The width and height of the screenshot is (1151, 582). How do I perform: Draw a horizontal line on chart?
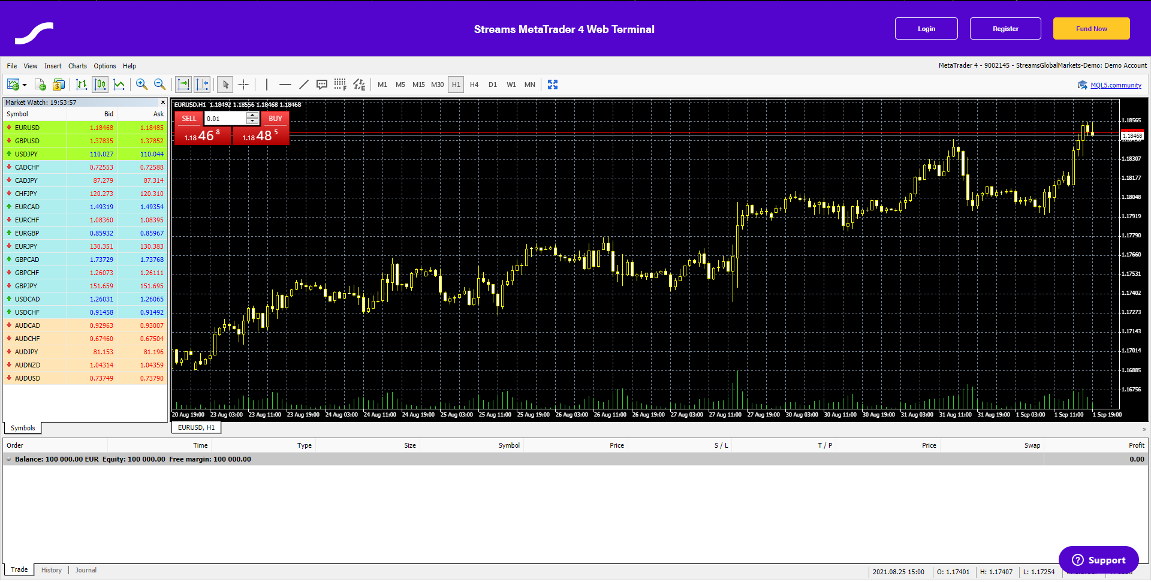click(x=285, y=85)
